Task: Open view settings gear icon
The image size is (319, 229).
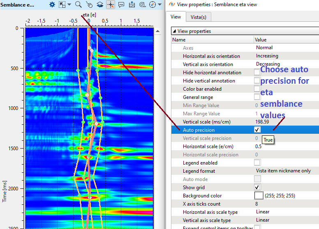Action: click(x=52, y=5)
